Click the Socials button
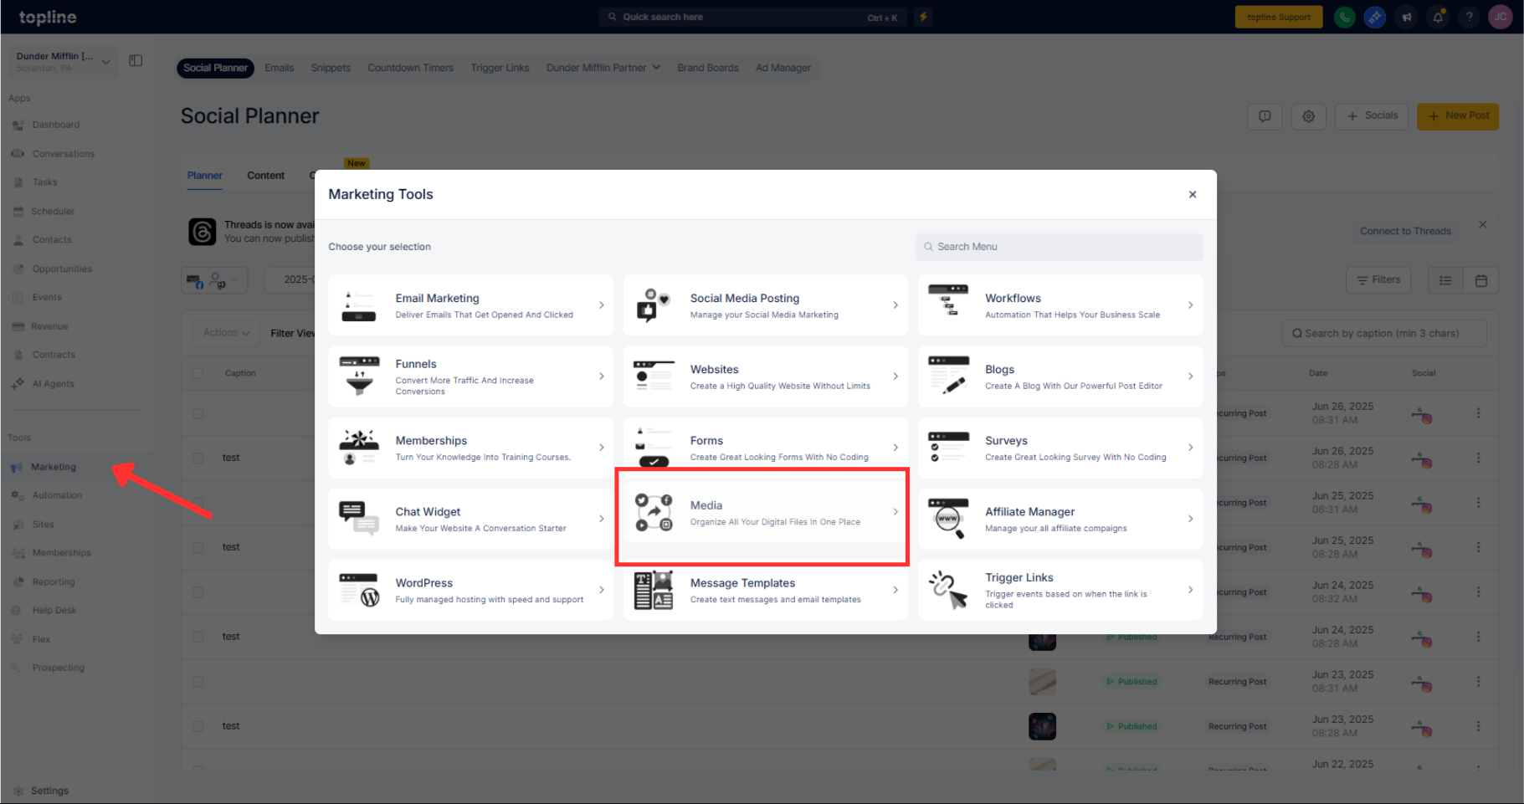 tap(1372, 116)
